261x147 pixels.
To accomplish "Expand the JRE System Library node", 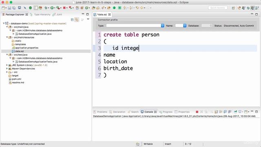I will click(7, 65).
